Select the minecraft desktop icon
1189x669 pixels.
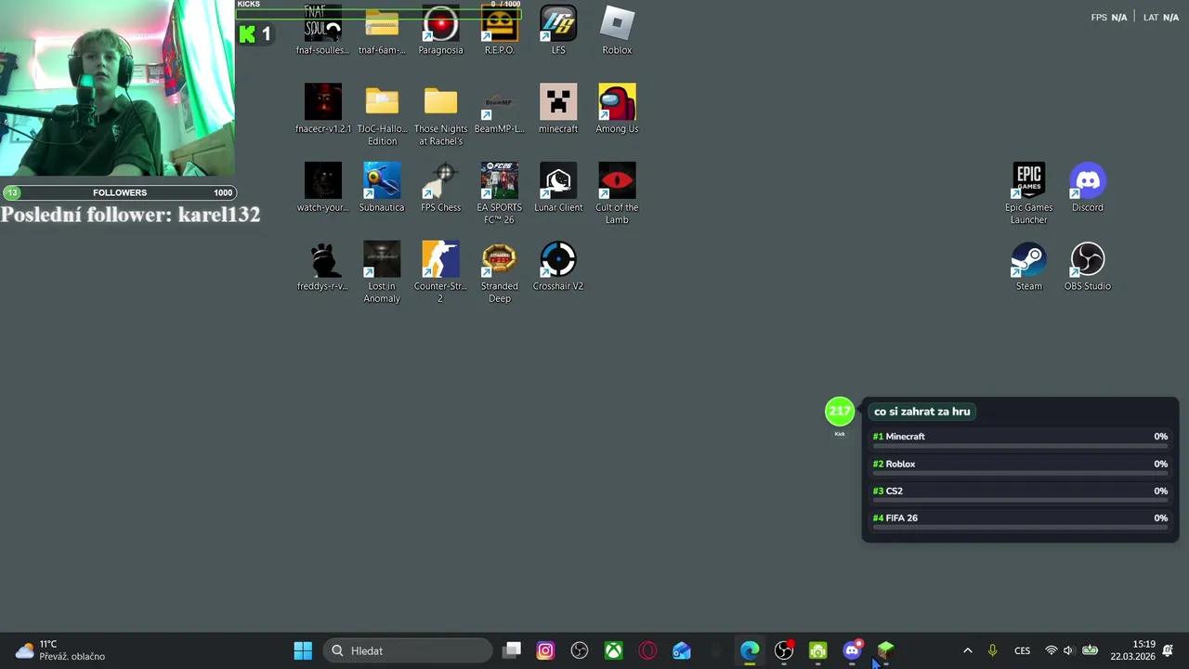(x=558, y=109)
